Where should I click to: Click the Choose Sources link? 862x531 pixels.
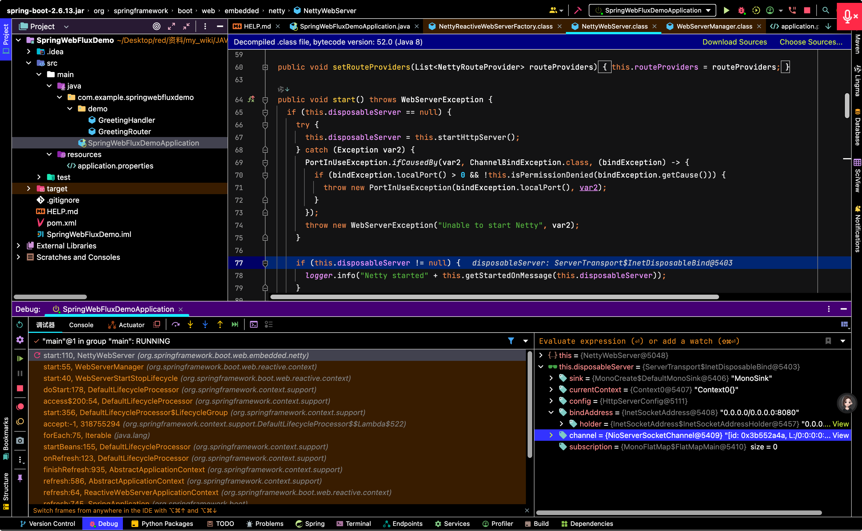click(811, 42)
